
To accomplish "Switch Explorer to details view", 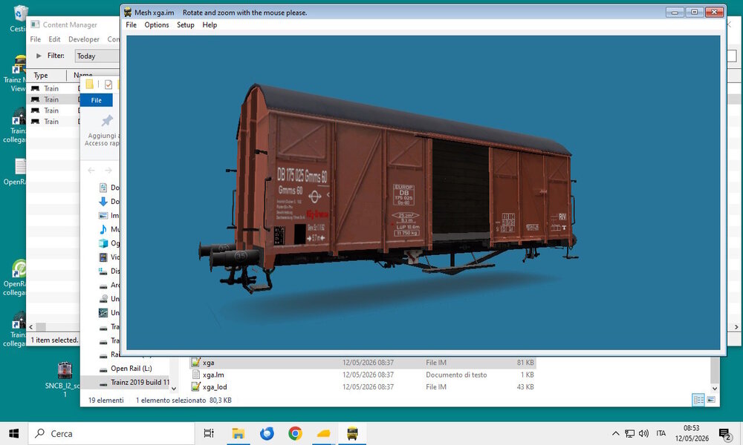I will (698, 400).
